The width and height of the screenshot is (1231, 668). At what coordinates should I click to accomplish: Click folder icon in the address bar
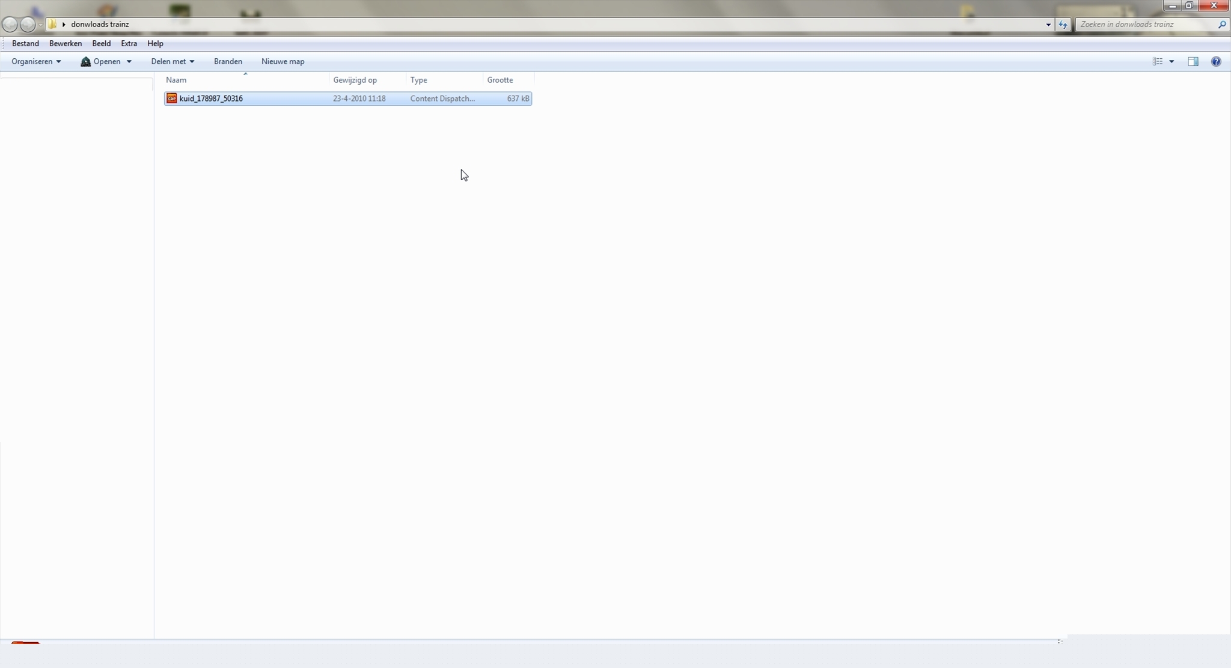point(52,24)
